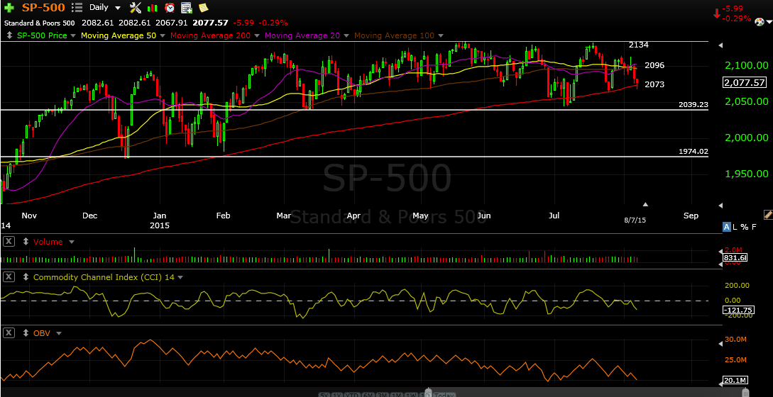The image size is (773, 397).
Task: Expand the SP-500 Price options arrow
Action: [73, 36]
